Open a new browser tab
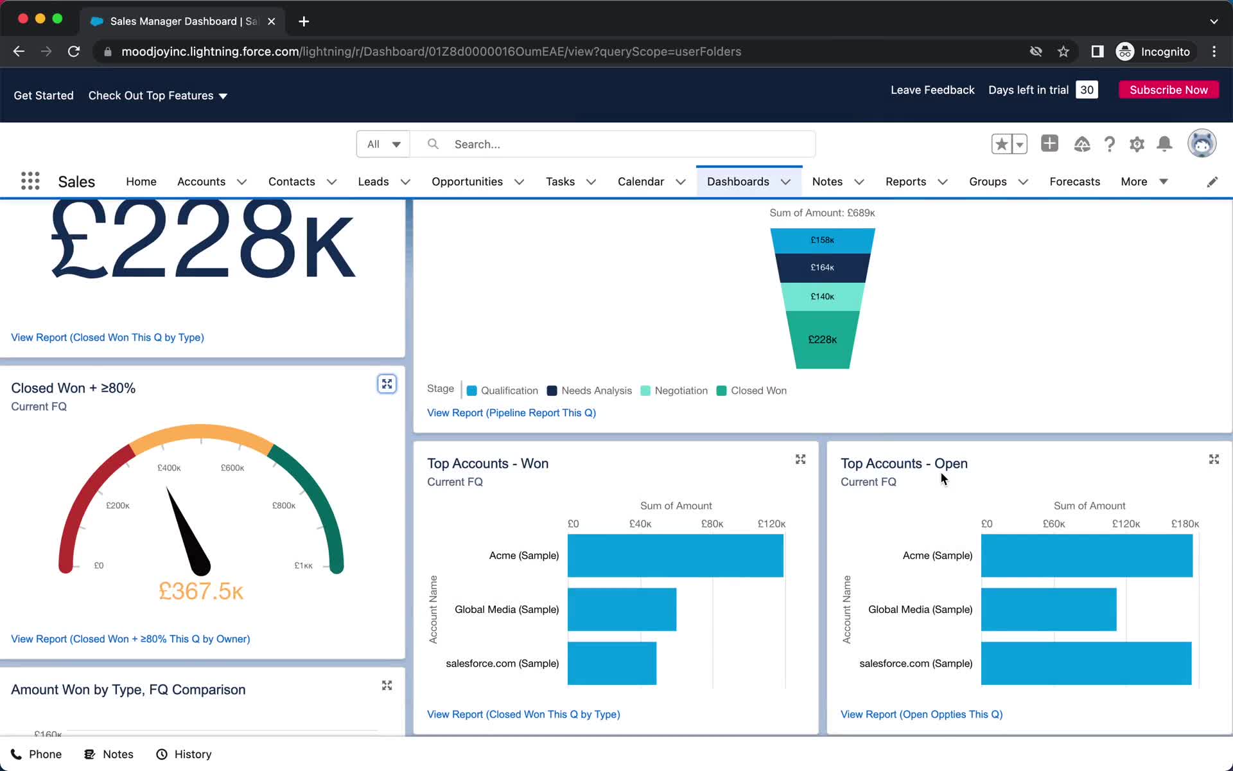Viewport: 1233px width, 771px height. [x=304, y=21]
